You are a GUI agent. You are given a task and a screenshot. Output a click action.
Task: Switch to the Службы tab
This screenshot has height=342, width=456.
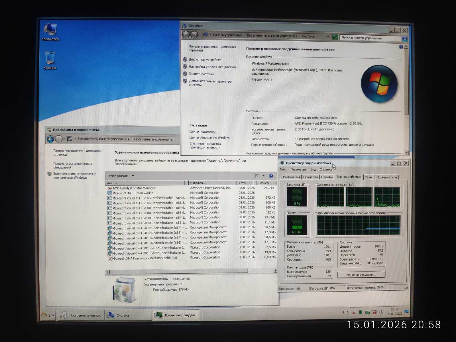[x=327, y=177]
